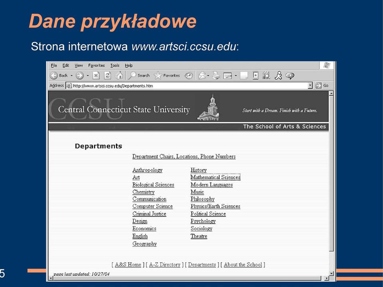The width and height of the screenshot is (383, 287).
Task: Follow the A-Z Directory footer link
Action: (x=165, y=265)
